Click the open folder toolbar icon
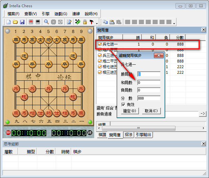Screen dimensions: 209x178 pos(15,22)
